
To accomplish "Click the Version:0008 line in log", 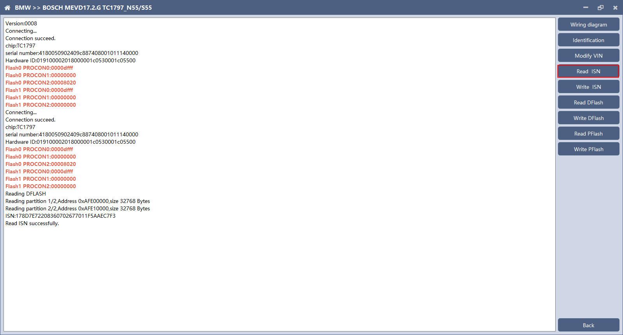I will 21,23.
